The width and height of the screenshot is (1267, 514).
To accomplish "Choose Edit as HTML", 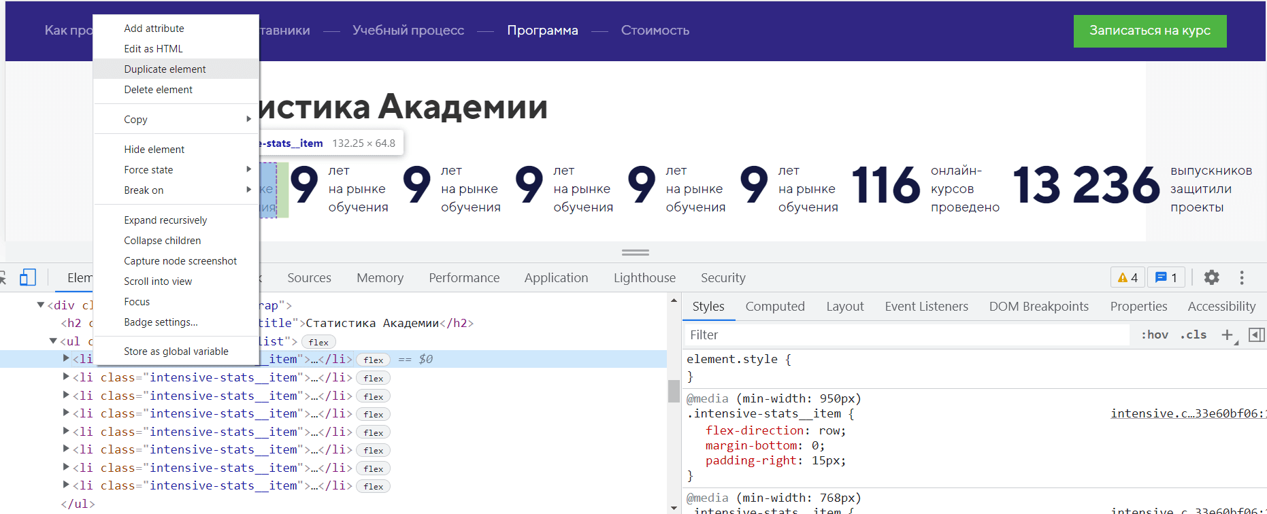I will pyautogui.click(x=176, y=48).
